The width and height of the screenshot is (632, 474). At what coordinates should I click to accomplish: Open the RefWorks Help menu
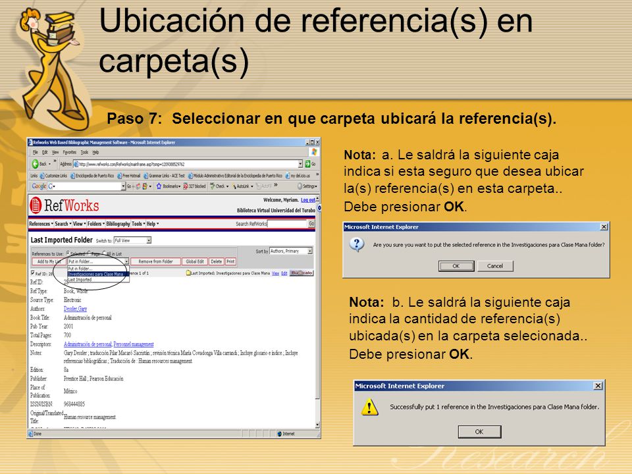click(x=152, y=224)
